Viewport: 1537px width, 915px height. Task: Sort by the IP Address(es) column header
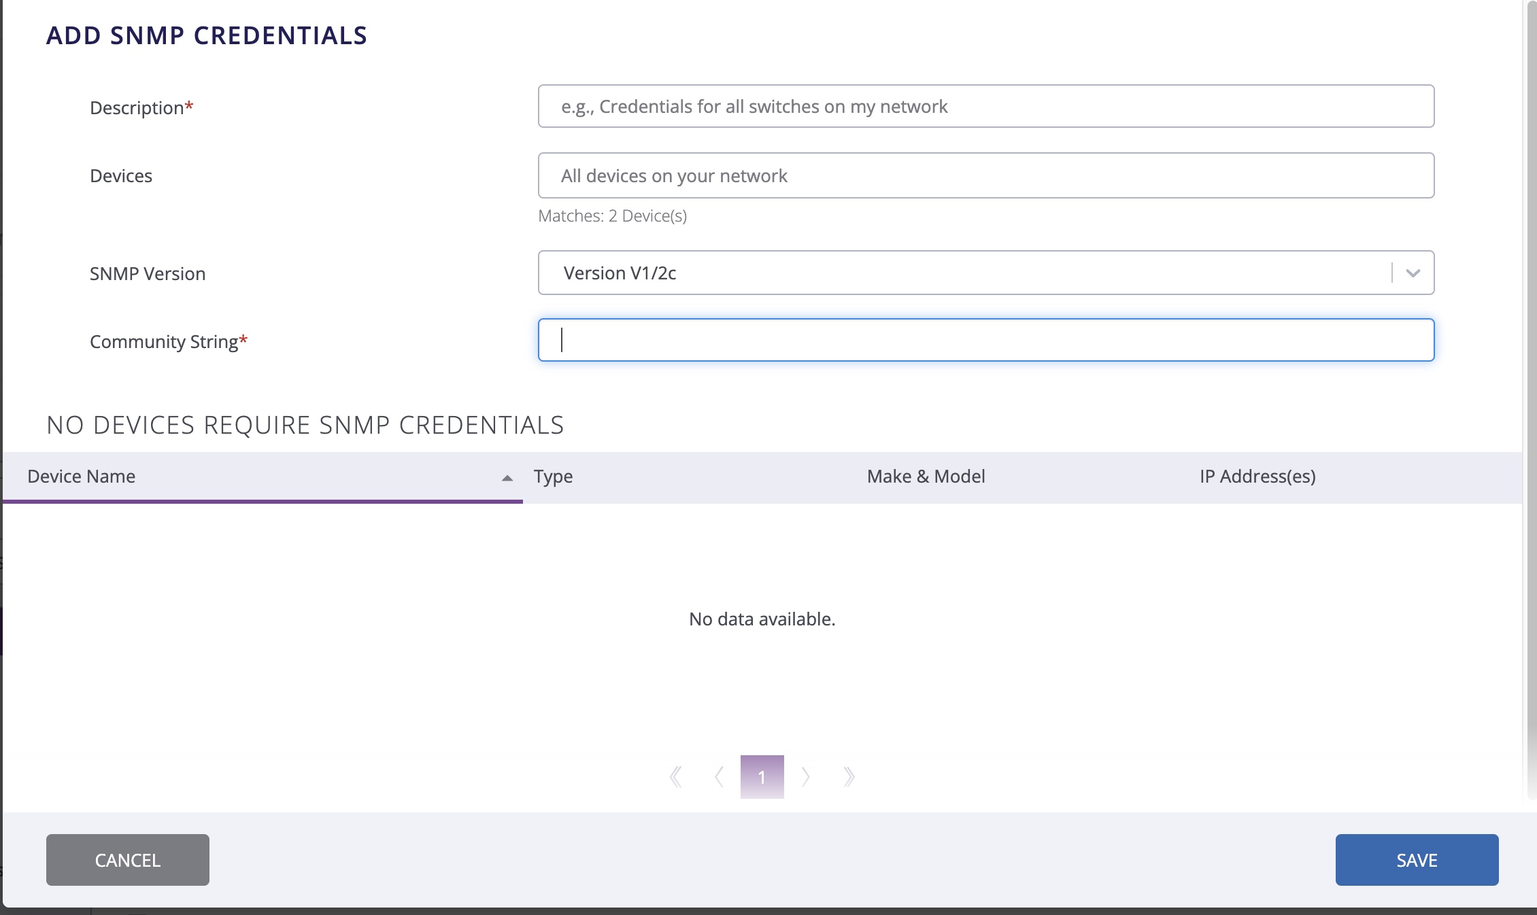coord(1257,477)
